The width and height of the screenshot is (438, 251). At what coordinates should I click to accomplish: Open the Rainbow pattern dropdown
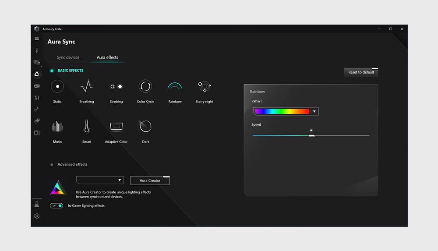[x=286, y=112]
